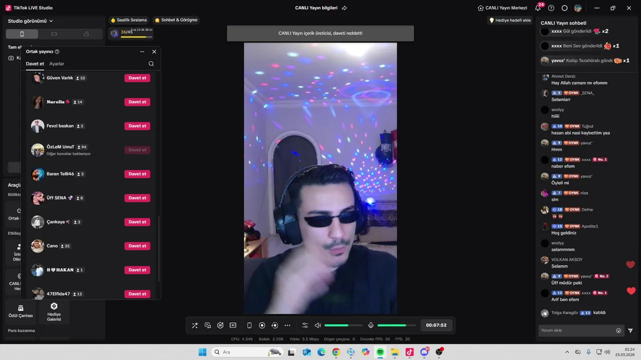Invite Üff SENA with Davet et
Screen dimensions: 641x360
tap(137, 198)
